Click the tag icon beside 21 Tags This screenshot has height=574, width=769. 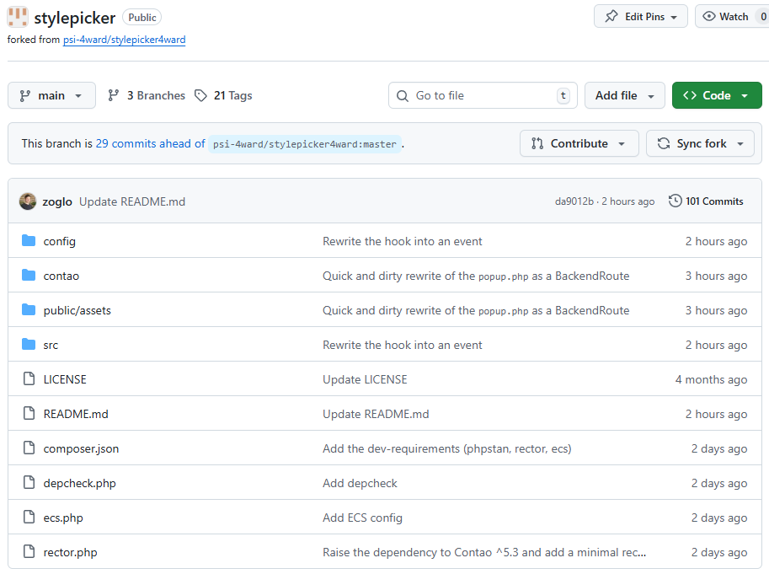(200, 96)
